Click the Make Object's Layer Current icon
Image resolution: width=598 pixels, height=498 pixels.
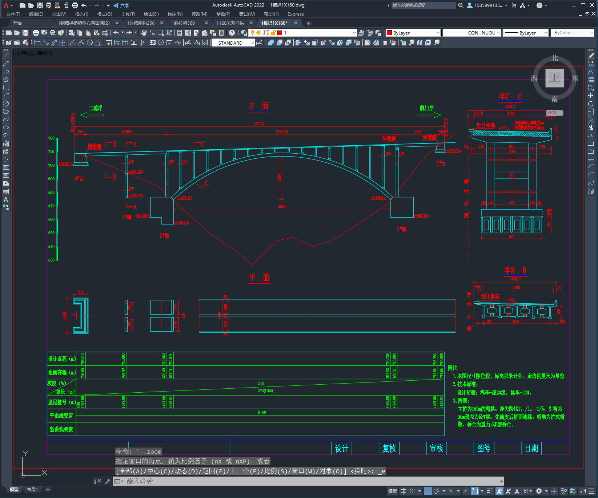pyautogui.click(x=361, y=33)
